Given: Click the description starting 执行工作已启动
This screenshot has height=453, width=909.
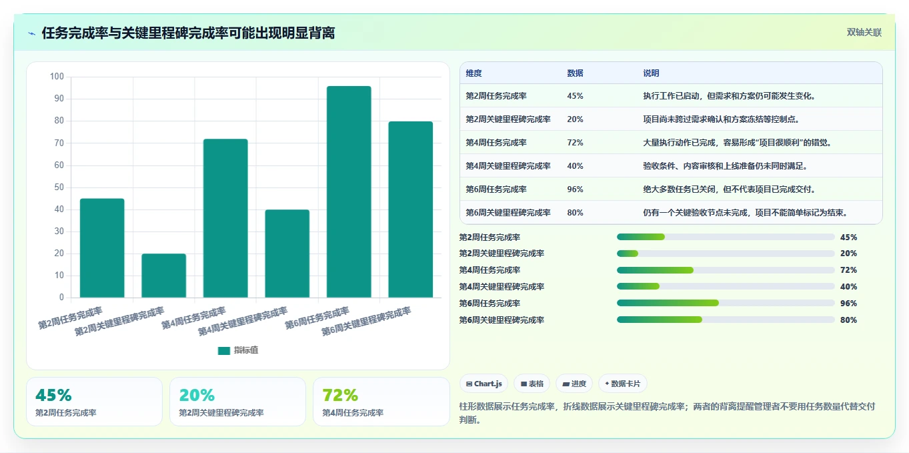Looking at the screenshot, I should (729, 96).
